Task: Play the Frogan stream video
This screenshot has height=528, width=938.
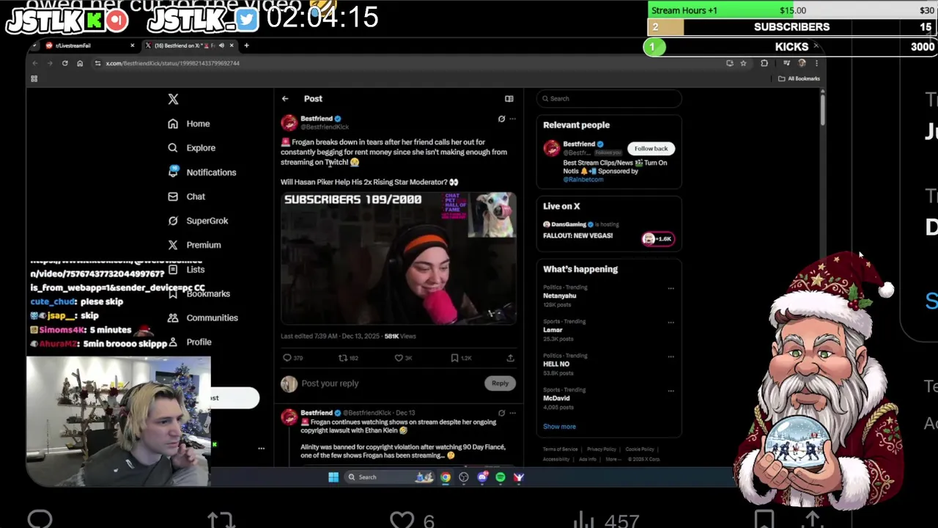Action: pos(399,257)
